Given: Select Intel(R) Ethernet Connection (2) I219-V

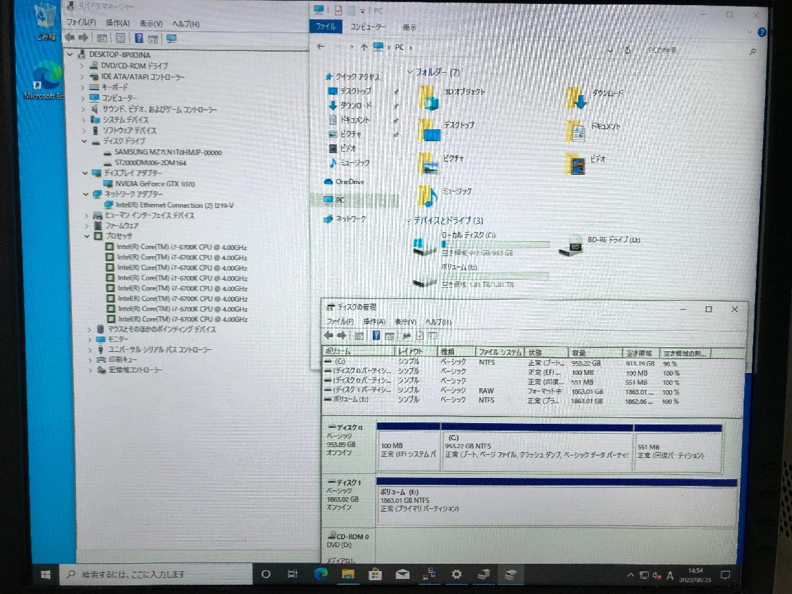Looking at the screenshot, I should coord(174,205).
